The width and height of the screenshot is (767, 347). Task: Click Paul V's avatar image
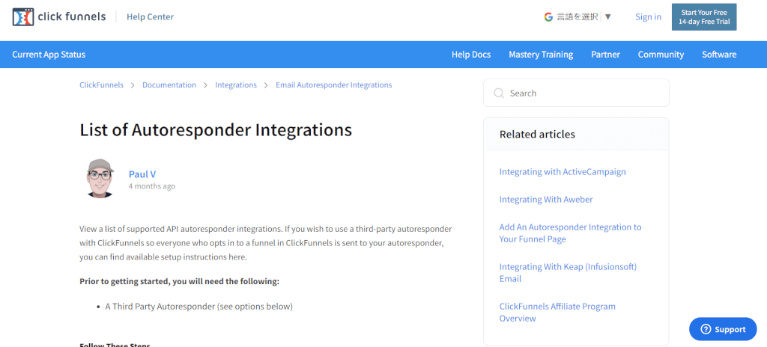(x=100, y=179)
